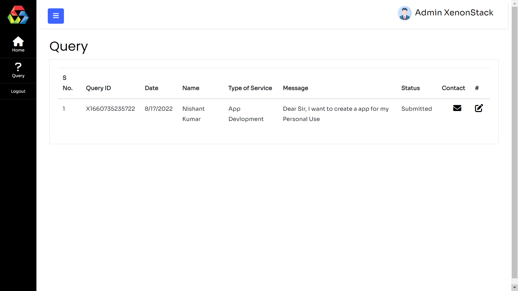This screenshot has width=518, height=291.
Task: Click the Query question mark icon
Action: point(18,67)
